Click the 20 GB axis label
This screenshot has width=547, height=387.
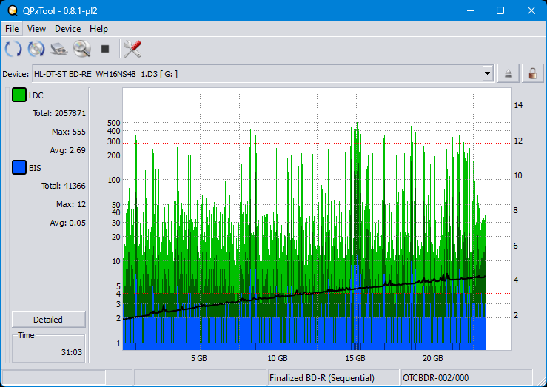(x=432, y=358)
